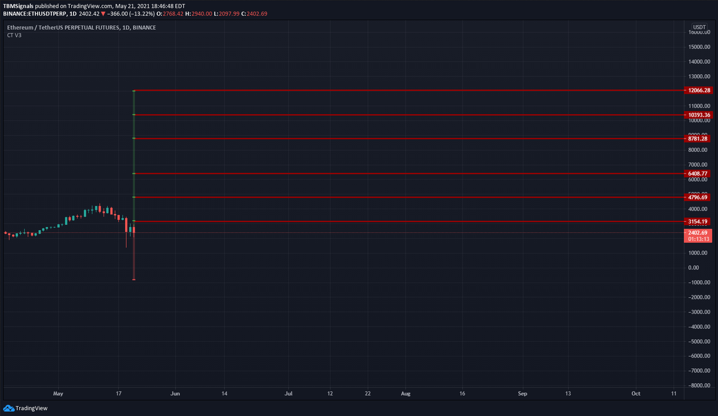Select the red horizontal line at 8781.28
The height and width of the screenshot is (416, 718).
coord(409,138)
